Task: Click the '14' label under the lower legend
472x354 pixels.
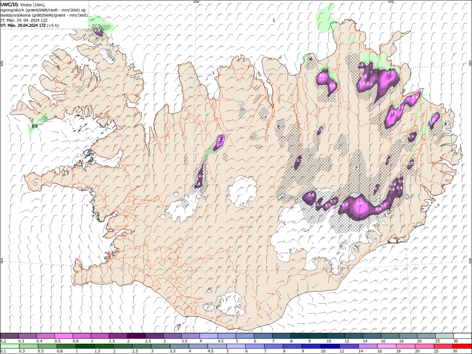Action: pos(360,351)
